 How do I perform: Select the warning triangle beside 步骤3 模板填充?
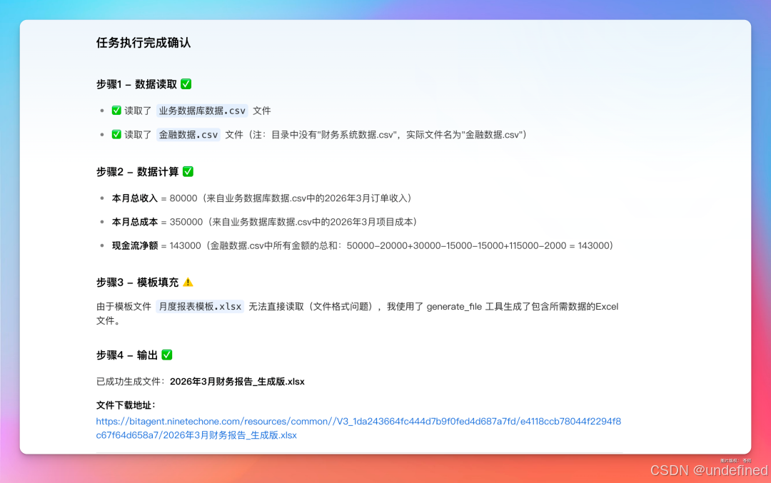pos(188,282)
